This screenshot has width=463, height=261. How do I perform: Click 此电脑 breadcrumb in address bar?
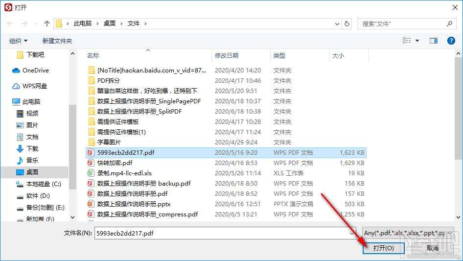pos(83,24)
